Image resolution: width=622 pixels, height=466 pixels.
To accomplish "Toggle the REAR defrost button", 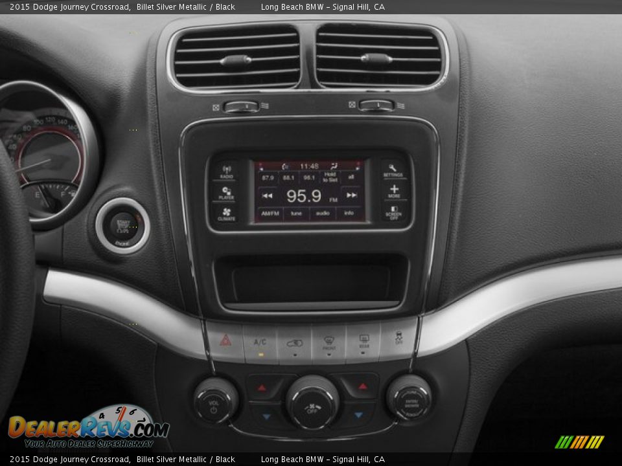I will 363,342.
